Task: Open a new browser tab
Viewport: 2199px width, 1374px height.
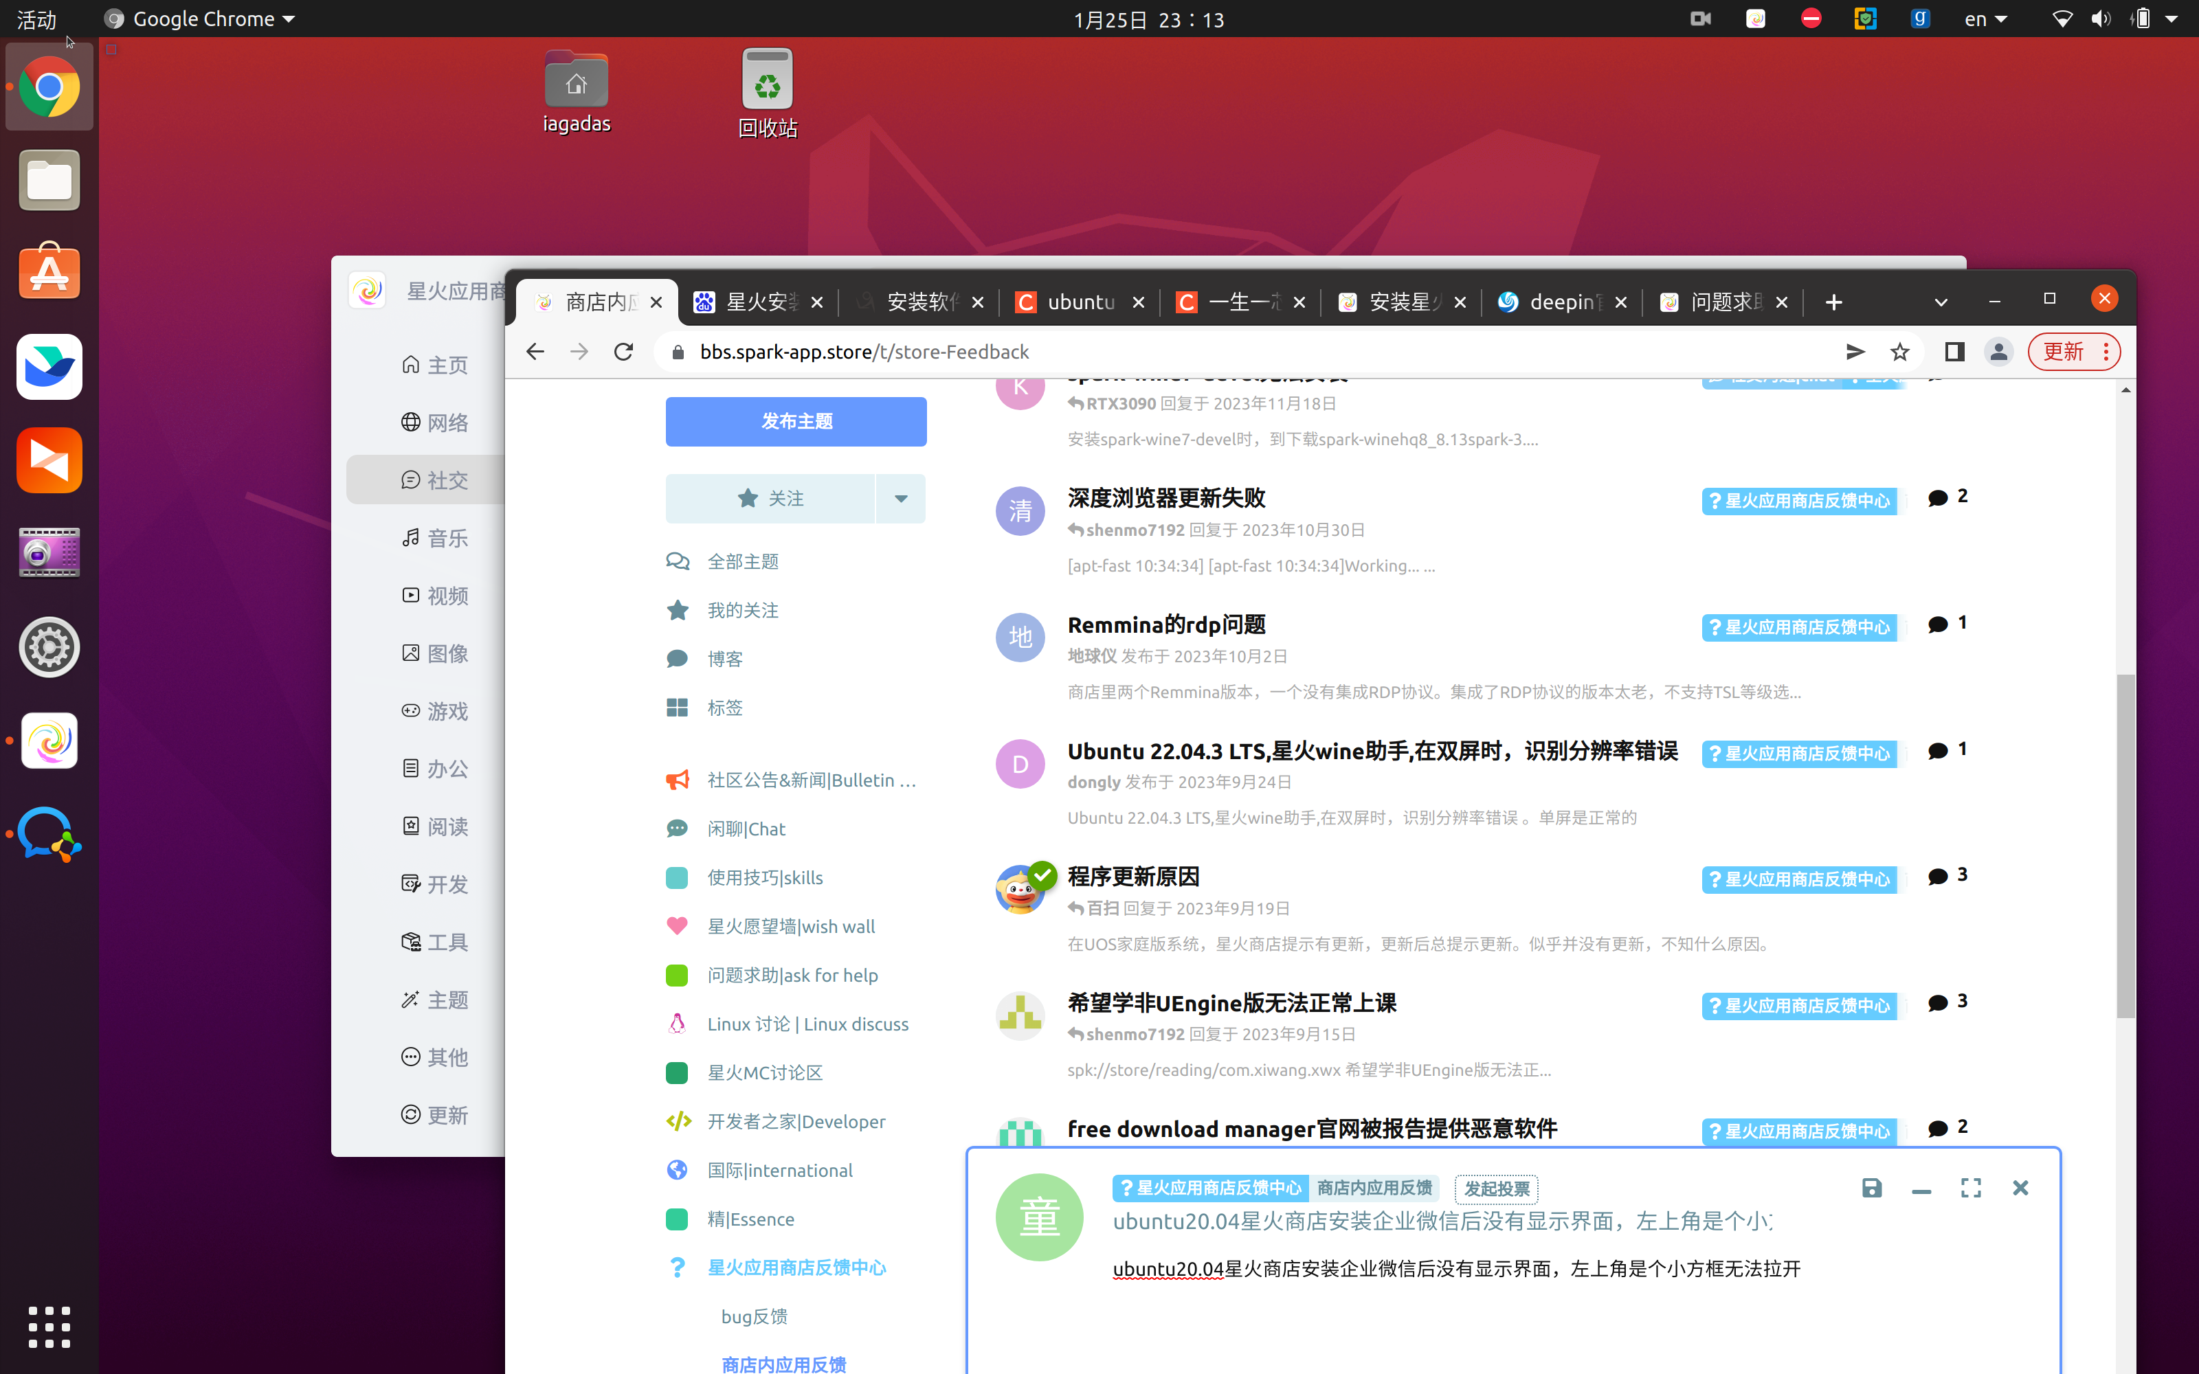Action: [x=1833, y=302]
